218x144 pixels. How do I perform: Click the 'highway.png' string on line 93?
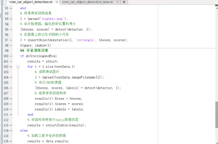[x=53, y=19]
